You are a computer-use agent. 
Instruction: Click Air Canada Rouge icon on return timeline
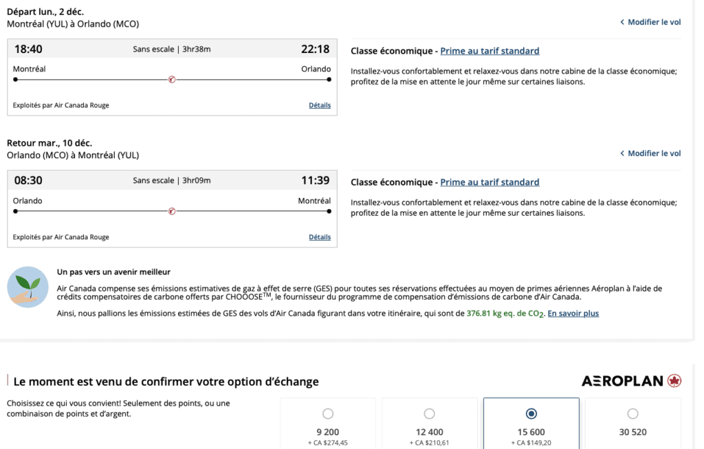click(x=172, y=211)
